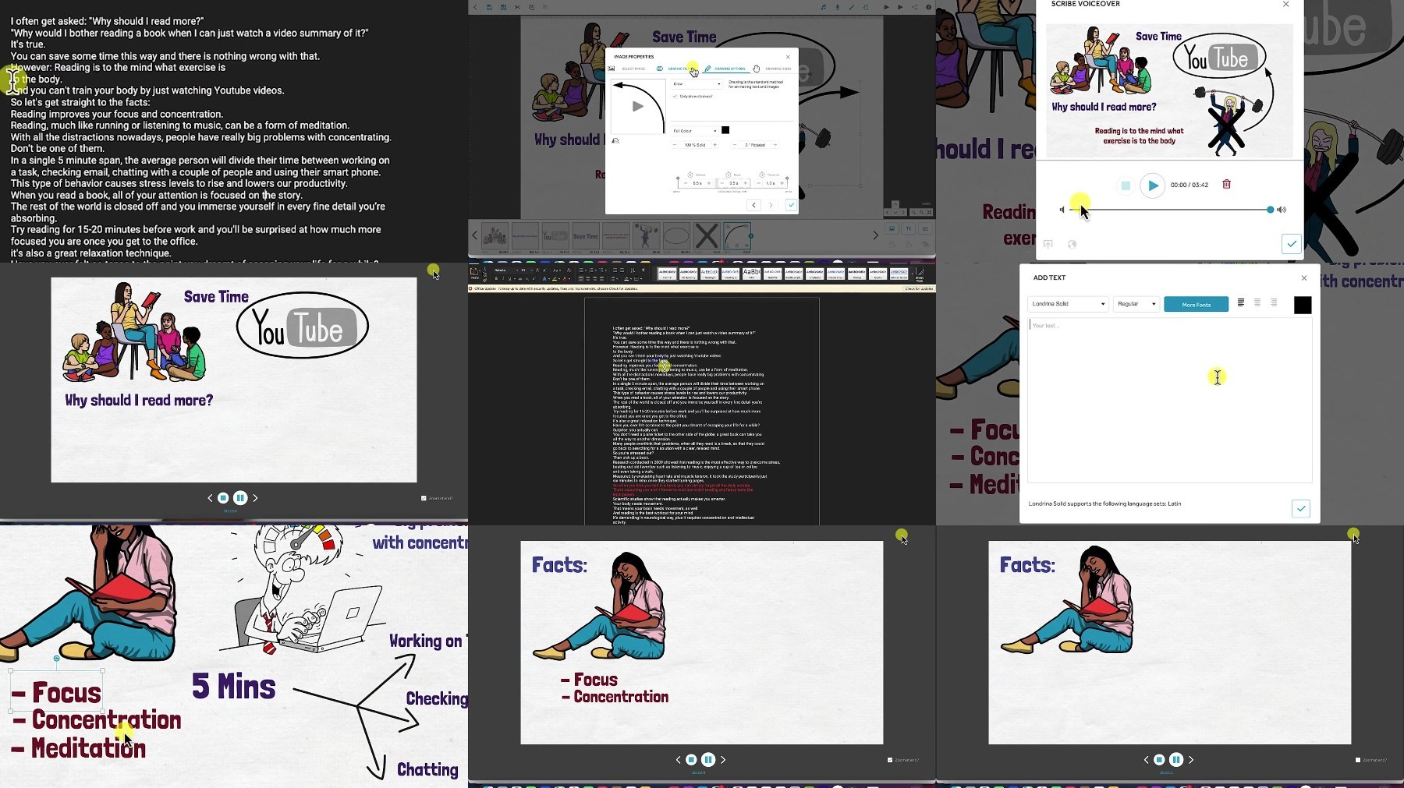1404x788 pixels.
Task: Click the default hand icon in top toolbar
Action: pos(866,7)
